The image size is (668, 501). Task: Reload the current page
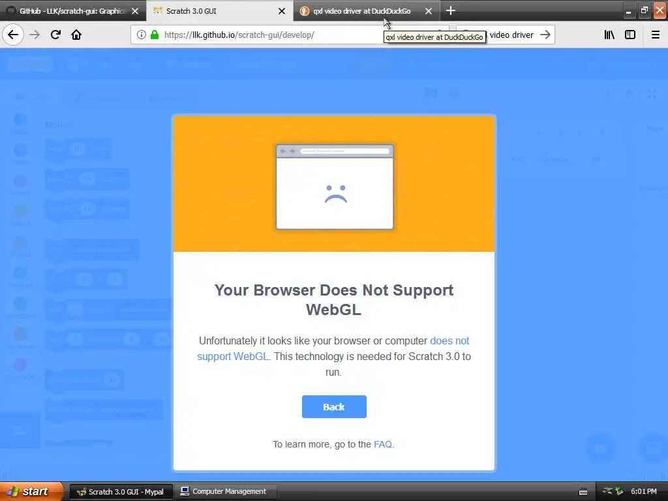click(x=55, y=35)
